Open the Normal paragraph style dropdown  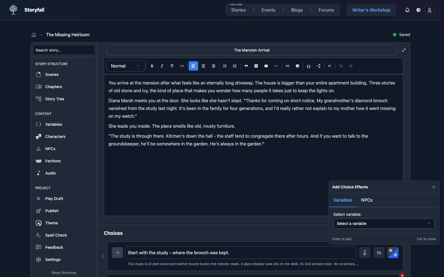point(125,66)
